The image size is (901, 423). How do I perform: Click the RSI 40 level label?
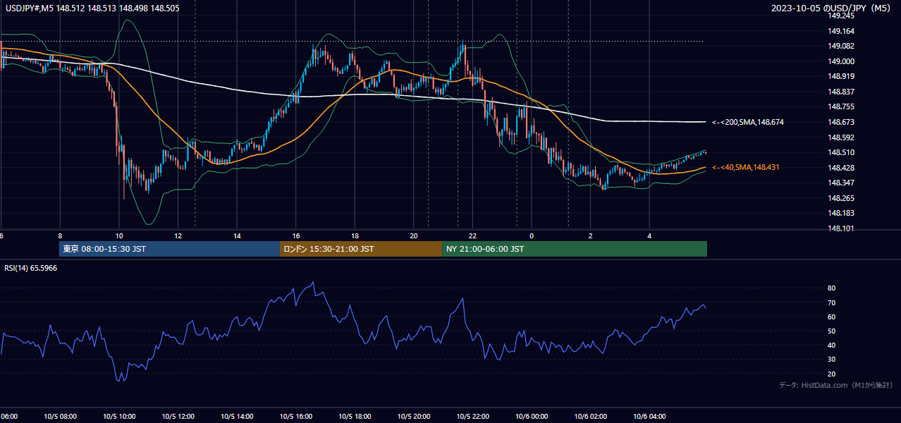tap(831, 345)
